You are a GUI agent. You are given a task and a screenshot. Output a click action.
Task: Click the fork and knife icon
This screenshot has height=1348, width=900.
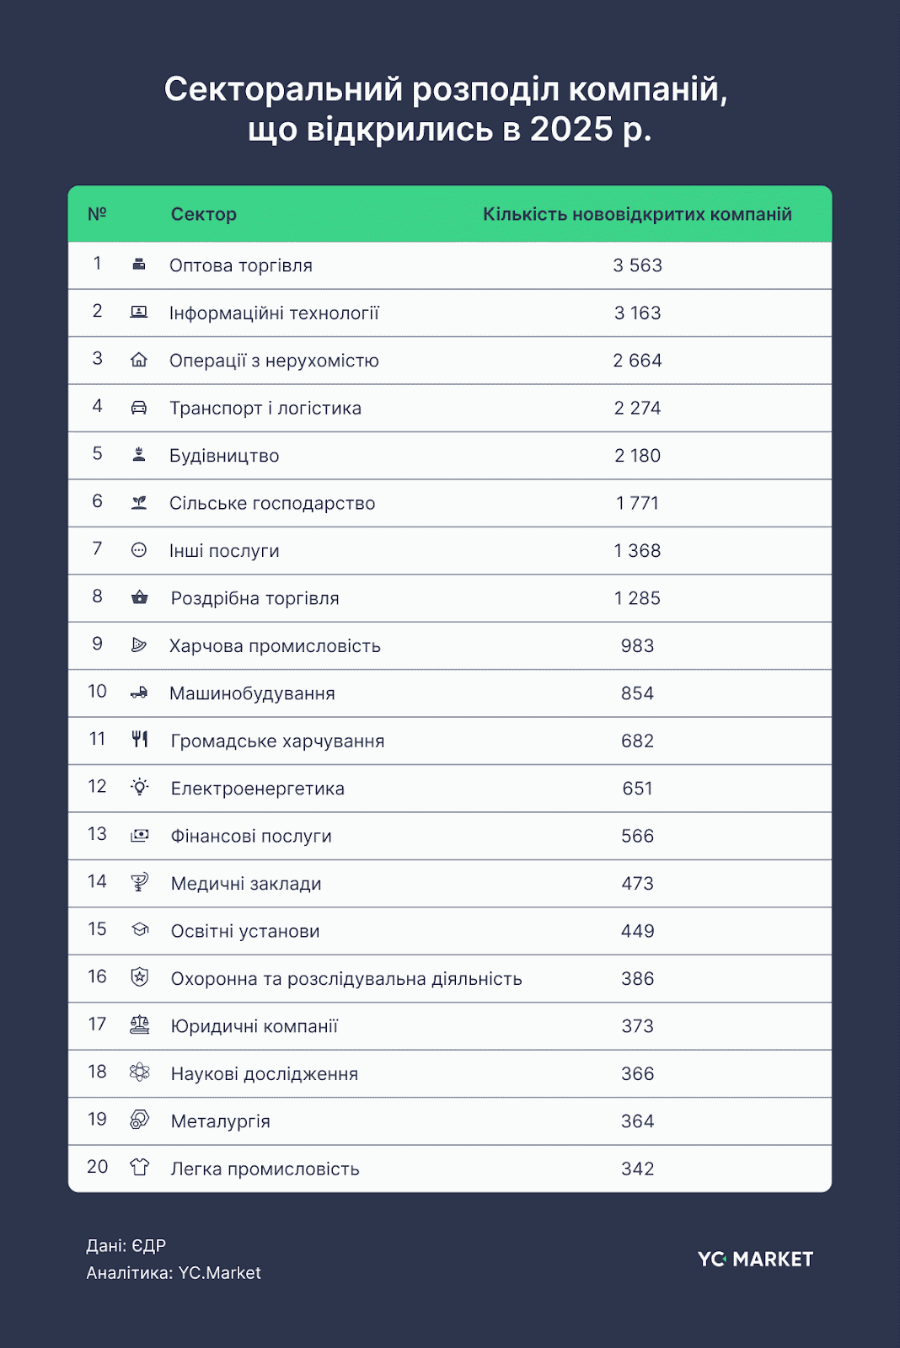[140, 741]
